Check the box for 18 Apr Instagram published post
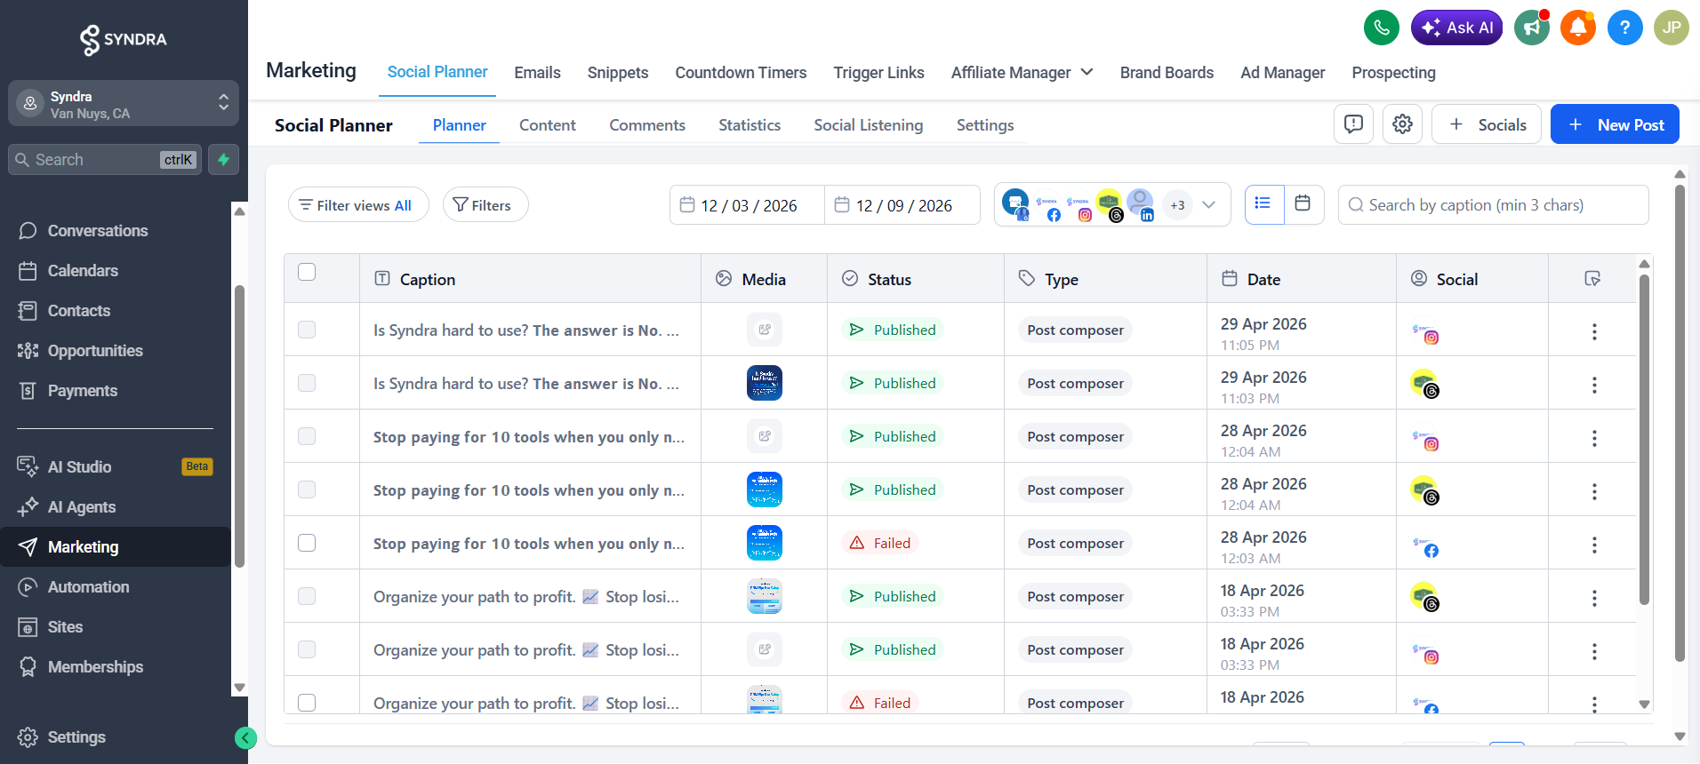Viewport: 1700px width, 764px height. [307, 649]
